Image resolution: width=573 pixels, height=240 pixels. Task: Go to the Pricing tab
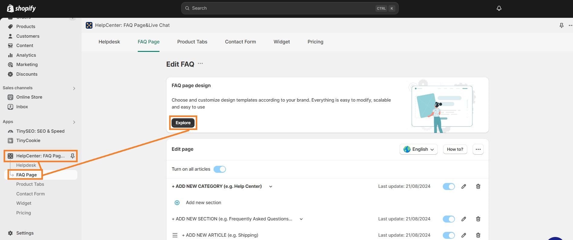click(315, 42)
